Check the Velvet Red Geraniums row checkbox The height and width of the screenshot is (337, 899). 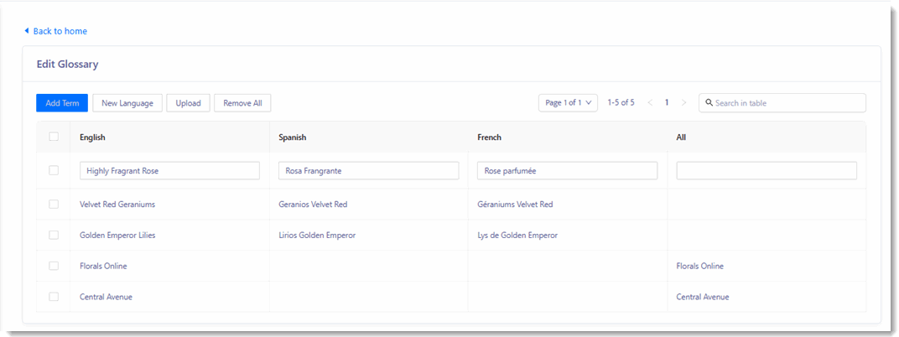pyautogui.click(x=54, y=204)
